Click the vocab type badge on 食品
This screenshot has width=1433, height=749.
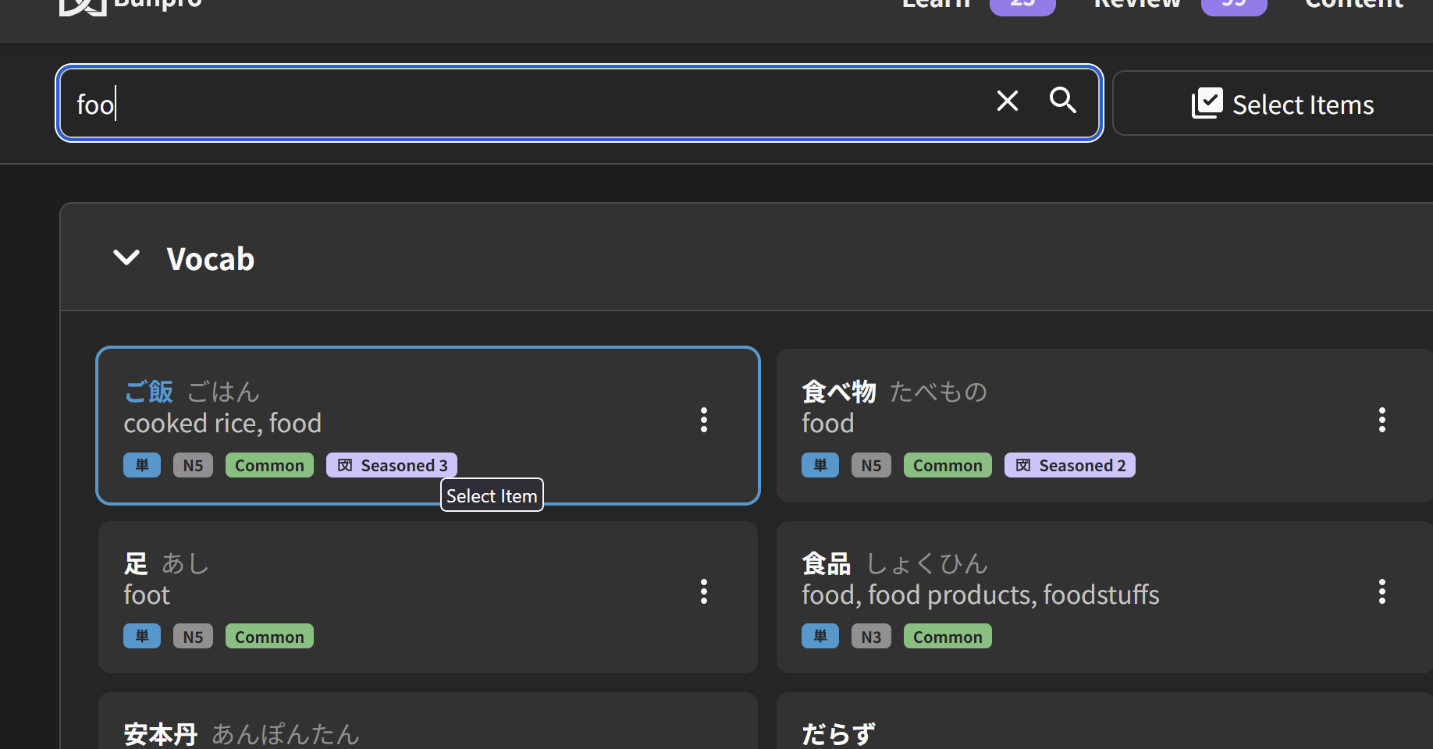tap(820, 637)
